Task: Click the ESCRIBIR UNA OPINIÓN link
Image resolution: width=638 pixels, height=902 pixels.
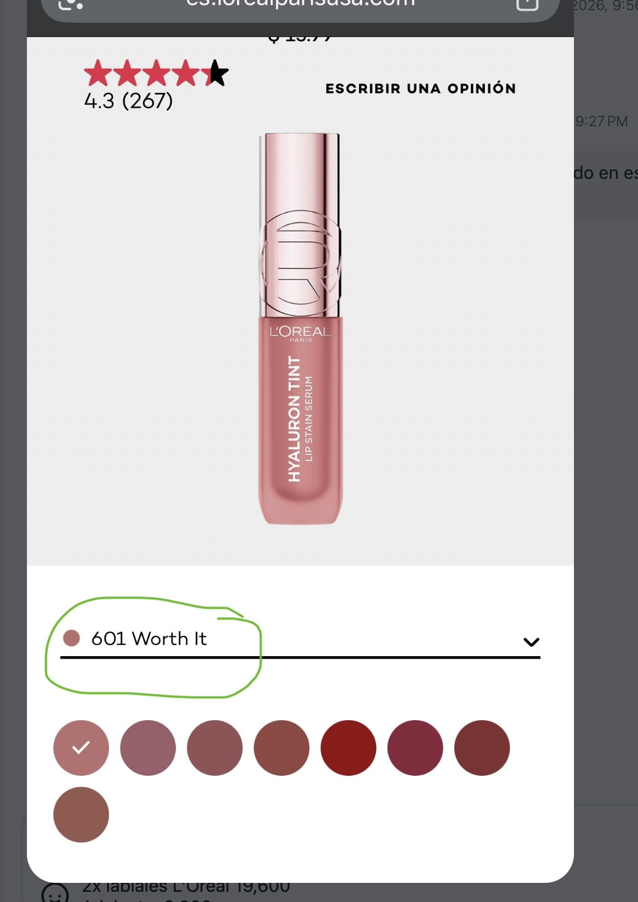Action: [420, 89]
